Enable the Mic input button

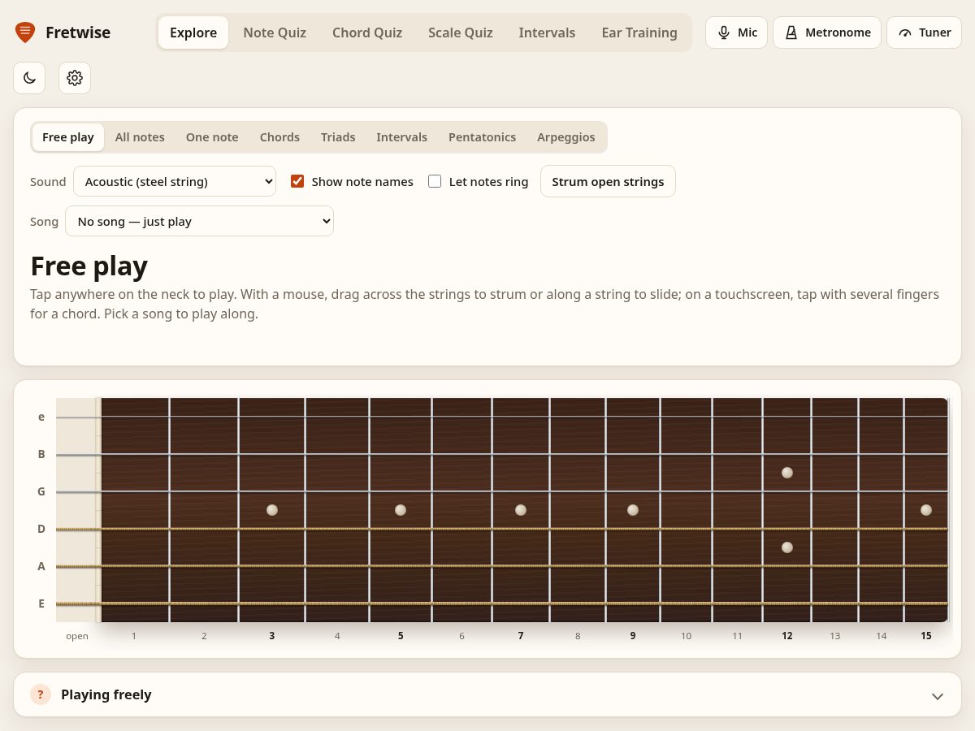(x=736, y=32)
